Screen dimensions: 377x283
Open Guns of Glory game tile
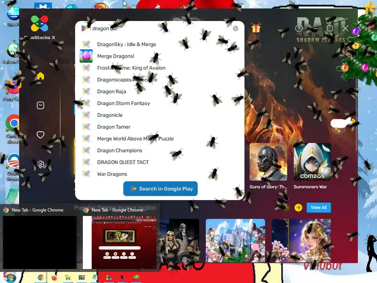[x=268, y=162]
